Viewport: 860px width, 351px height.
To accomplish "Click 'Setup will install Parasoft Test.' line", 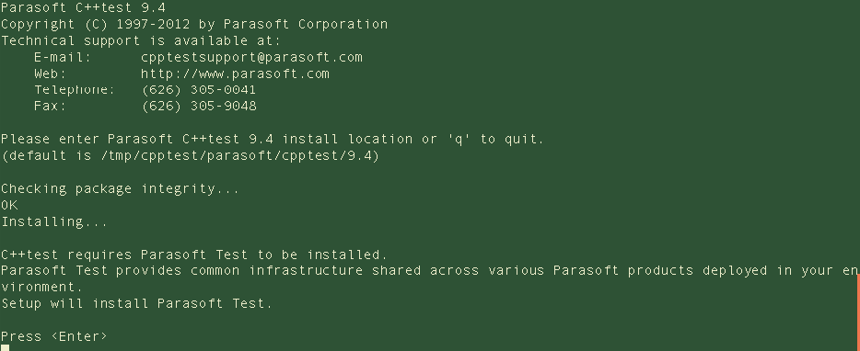I will [x=136, y=303].
